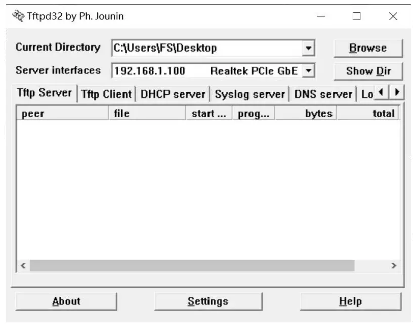Screen dimensions: 415x327
Task: Open the Current Directory dropdown
Action: (309, 48)
